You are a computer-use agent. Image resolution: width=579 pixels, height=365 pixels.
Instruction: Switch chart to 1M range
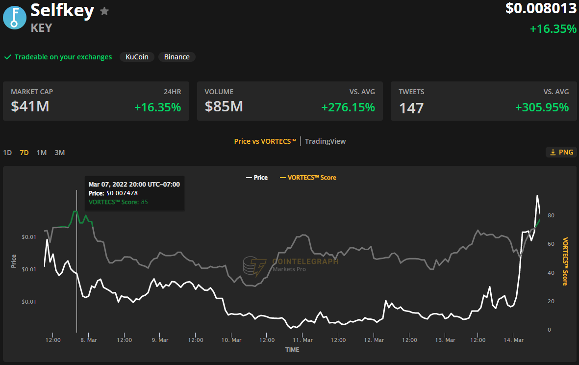point(42,153)
